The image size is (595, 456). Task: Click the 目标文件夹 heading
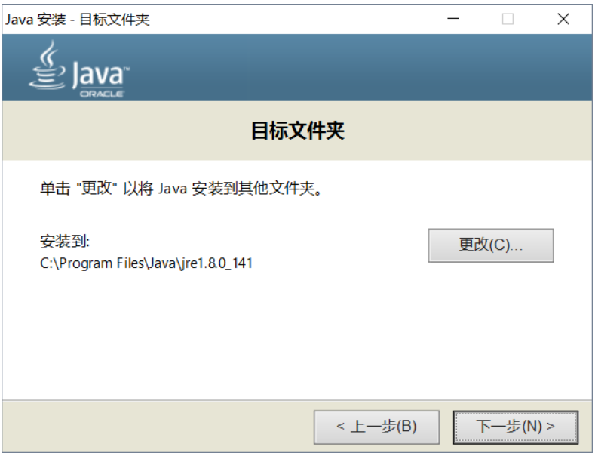pyautogui.click(x=297, y=131)
